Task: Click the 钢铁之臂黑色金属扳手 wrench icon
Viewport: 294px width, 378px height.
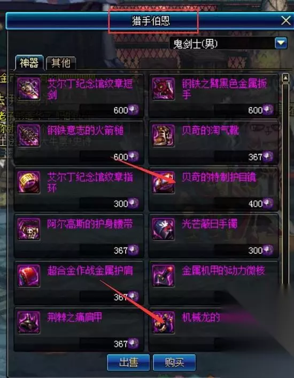Action: 163,89
